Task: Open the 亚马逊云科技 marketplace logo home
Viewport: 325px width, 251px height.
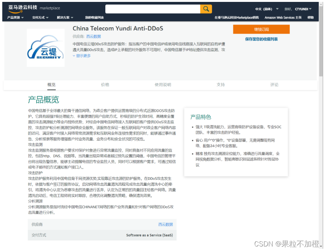Action: [x=34, y=8]
